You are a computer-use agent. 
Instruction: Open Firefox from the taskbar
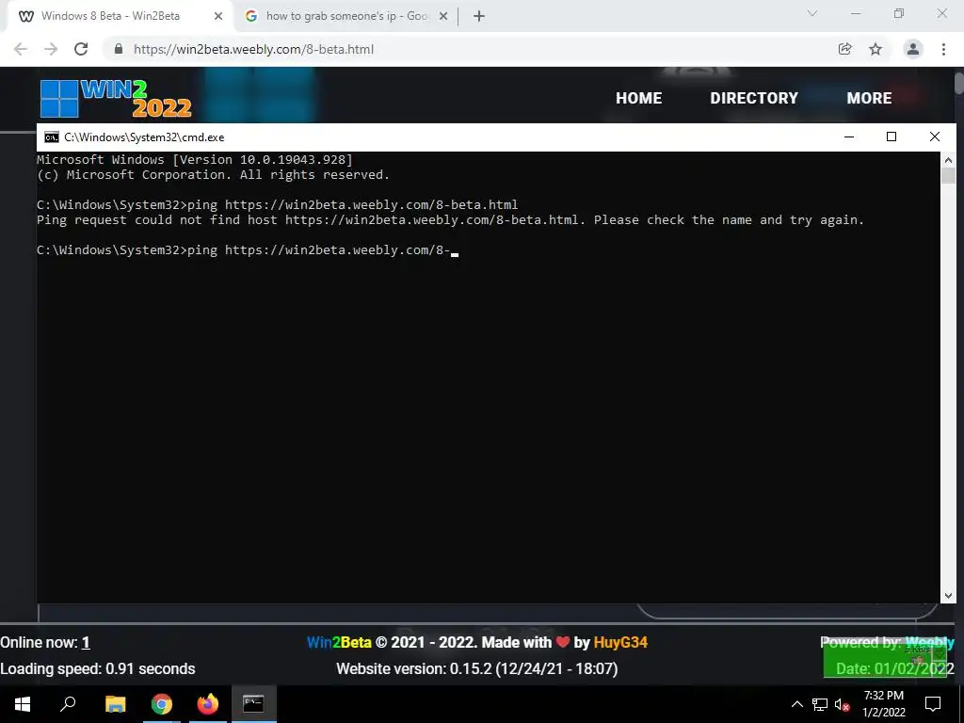pos(208,704)
